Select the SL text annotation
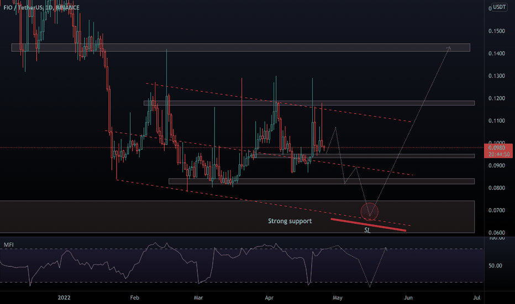 pyautogui.click(x=367, y=230)
